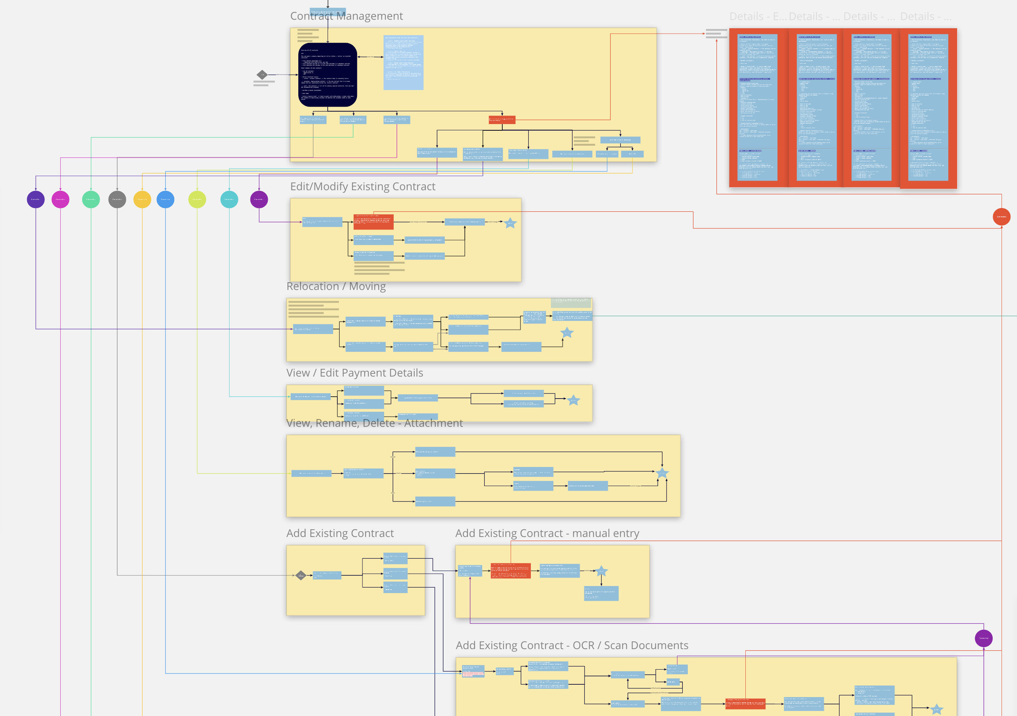This screenshot has height=716, width=1017.
Task: Select the gray diamond left of Contract Management
Action: (262, 75)
